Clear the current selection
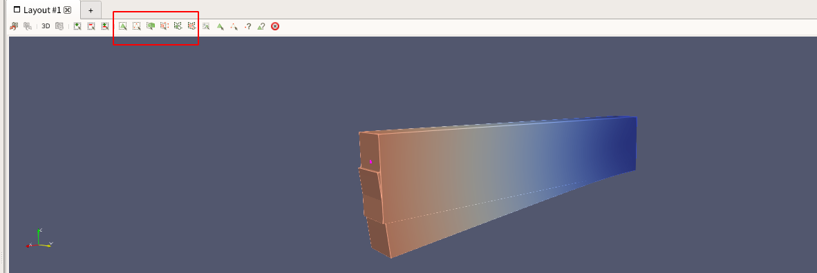 (x=275, y=26)
